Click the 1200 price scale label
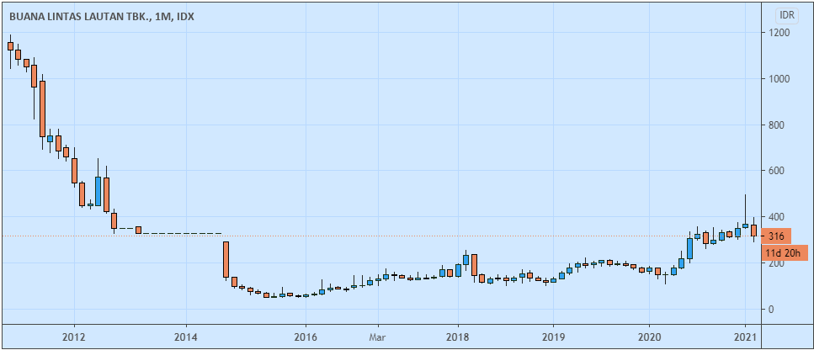The width and height of the screenshot is (814, 350). pyautogui.click(x=779, y=33)
